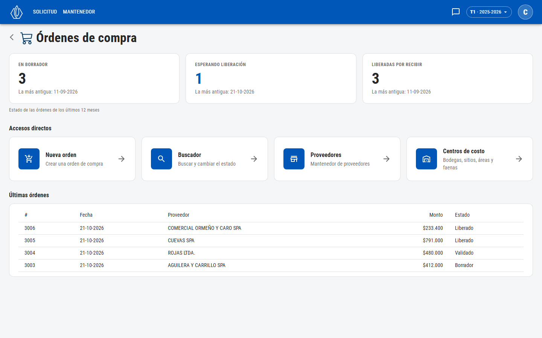This screenshot has width=542, height=338.
Task: Click the amount $791.000
Action: pyautogui.click(x=433, y=240)
